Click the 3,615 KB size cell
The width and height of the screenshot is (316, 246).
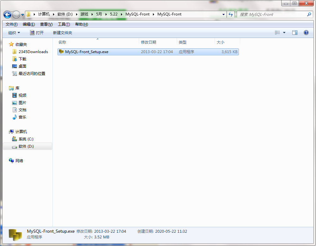(229, 52)
